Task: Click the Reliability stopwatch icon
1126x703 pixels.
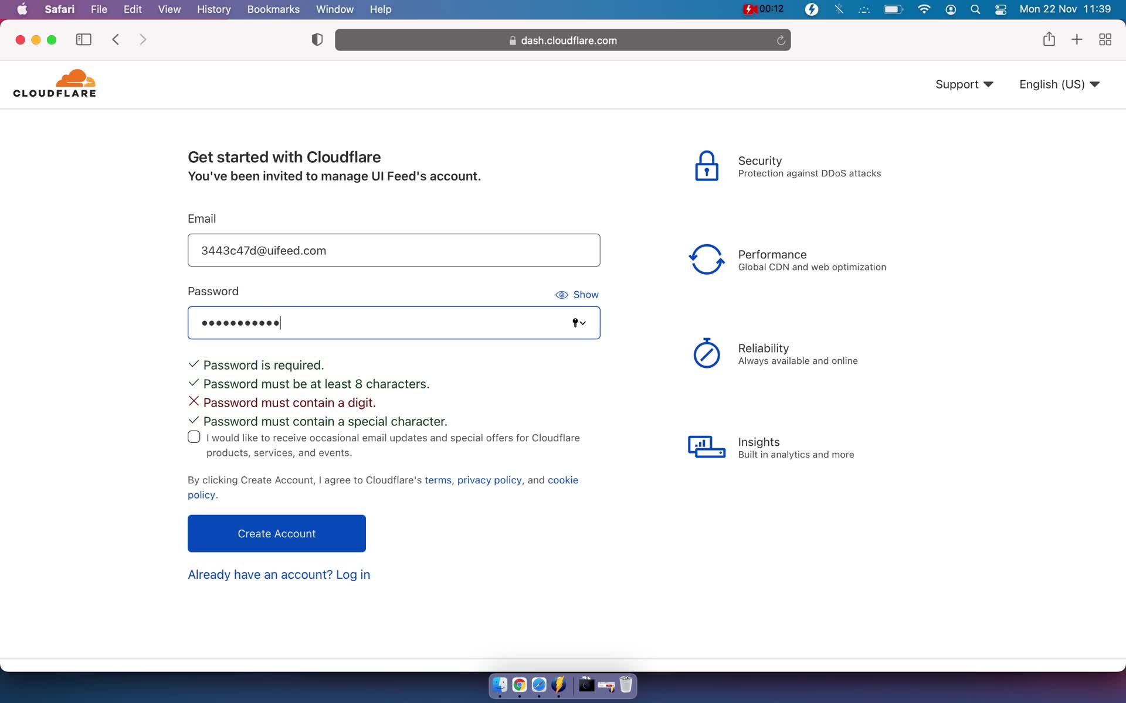Action: pos(707,353)
